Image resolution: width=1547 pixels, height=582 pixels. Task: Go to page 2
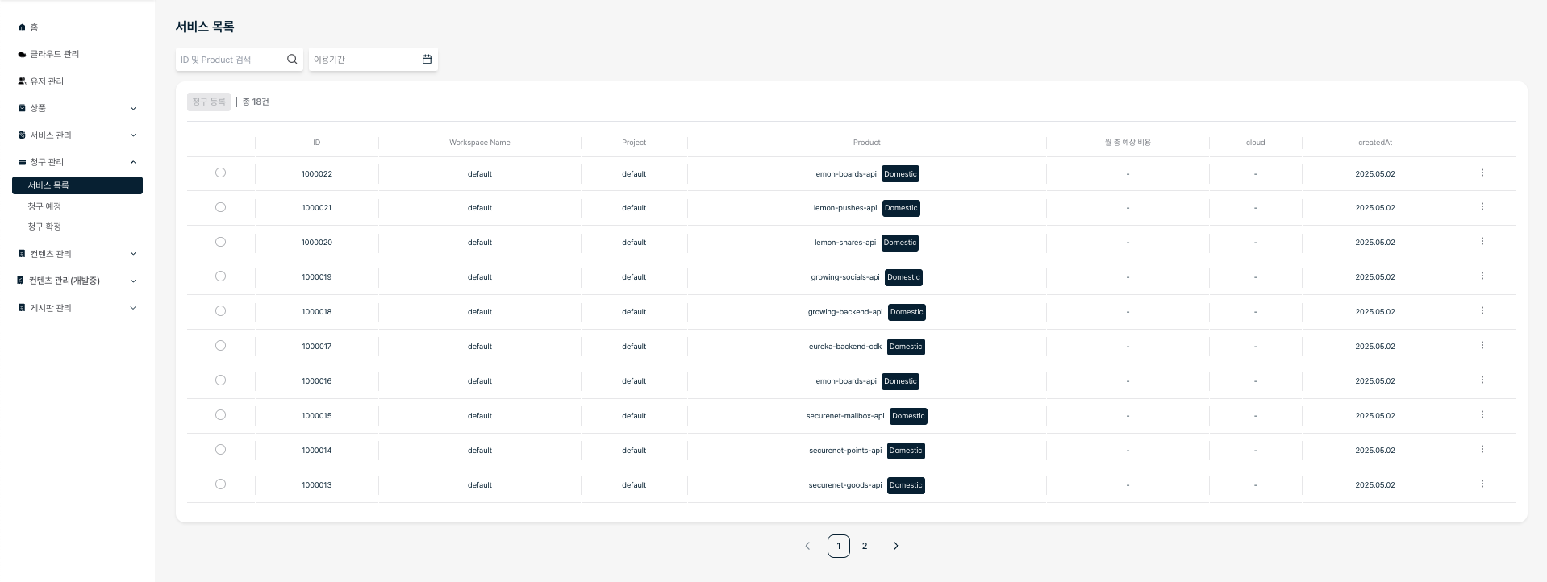coord(865,546)
